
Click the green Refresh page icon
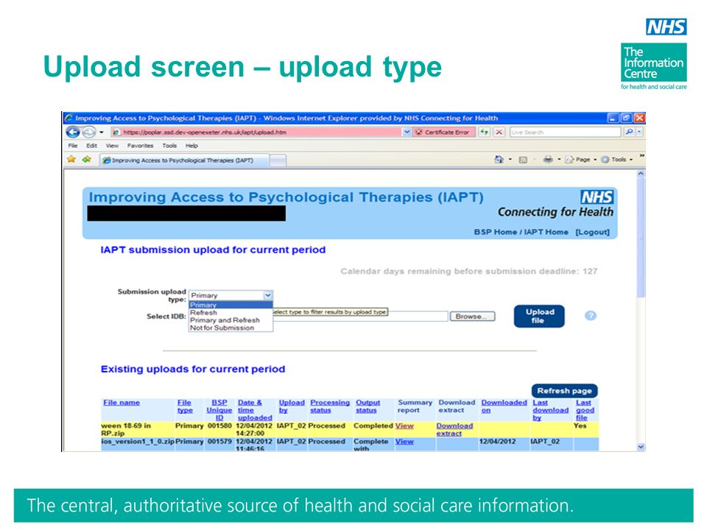coord(485,132)
